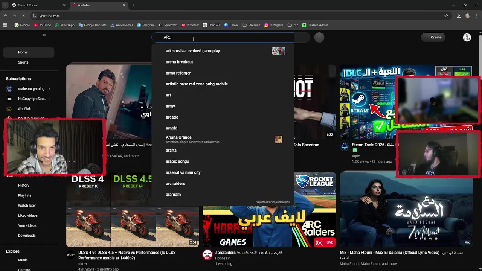Open the Chrome profile avatar
Viewport: 482px width, 271px height.
click(x=468, y=16)
